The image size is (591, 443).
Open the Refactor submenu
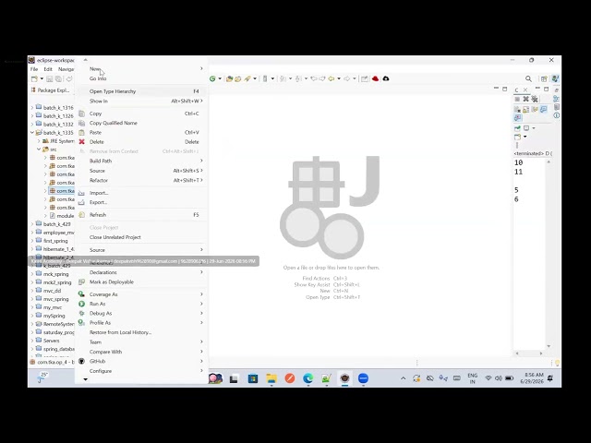click(142, 181)
